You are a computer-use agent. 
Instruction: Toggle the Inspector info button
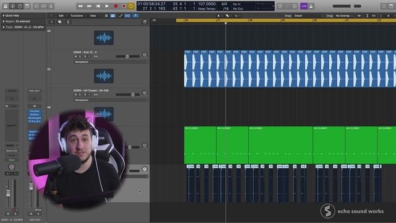pyautogui.click(x=12, y=6)
